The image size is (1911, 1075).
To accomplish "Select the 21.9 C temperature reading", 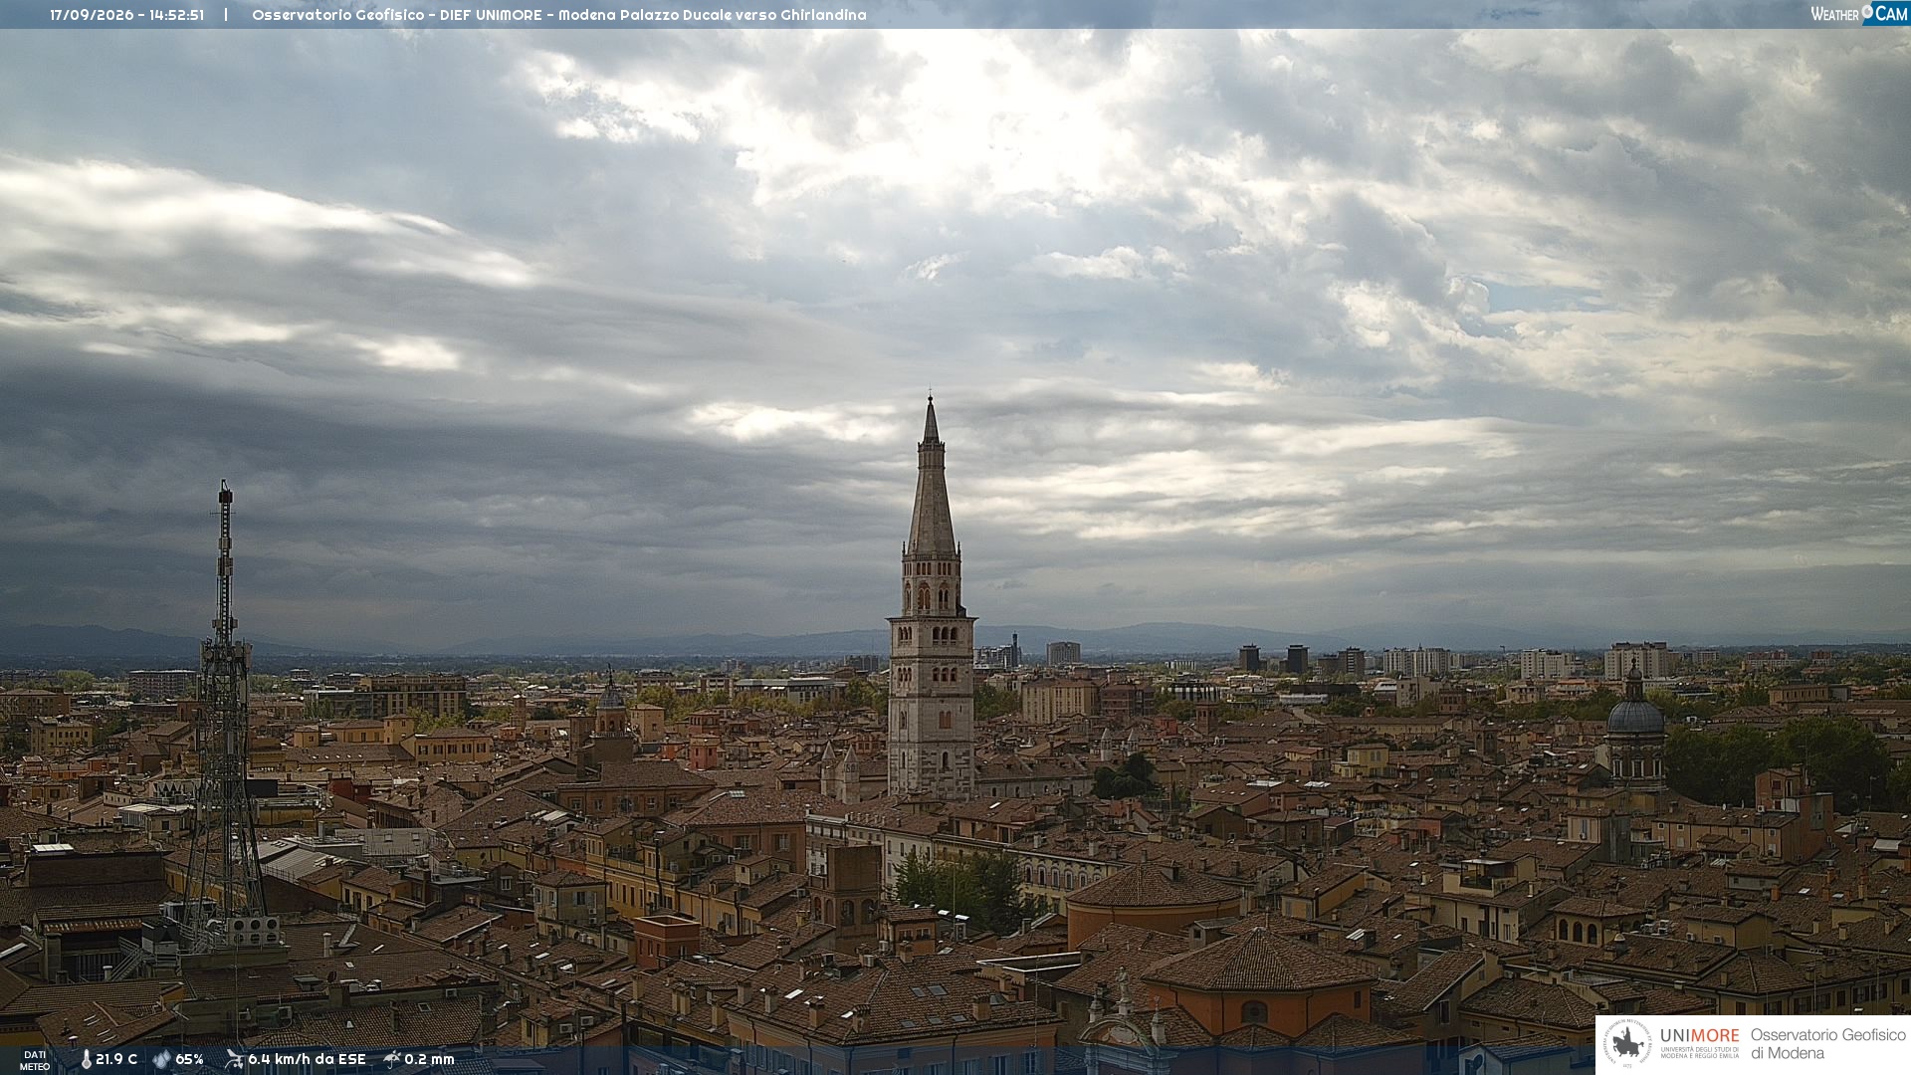I will (x=116, y=1060).
